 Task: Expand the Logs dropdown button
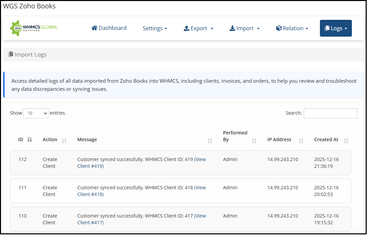click(336, 29)
